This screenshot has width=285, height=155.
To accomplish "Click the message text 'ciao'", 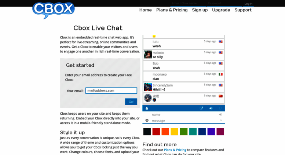I will pos(156,79).
